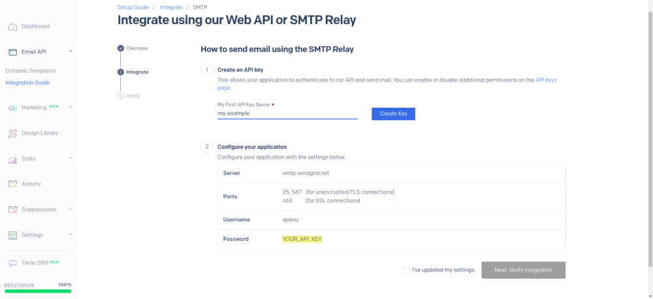Click the Email API card icon
Image resolution: width=653 pixels, height=299 pixels.
pyautogui.click(x=12, y=52)
